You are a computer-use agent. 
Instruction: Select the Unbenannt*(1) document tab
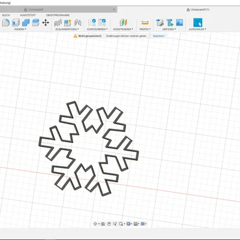pos(198,10)
